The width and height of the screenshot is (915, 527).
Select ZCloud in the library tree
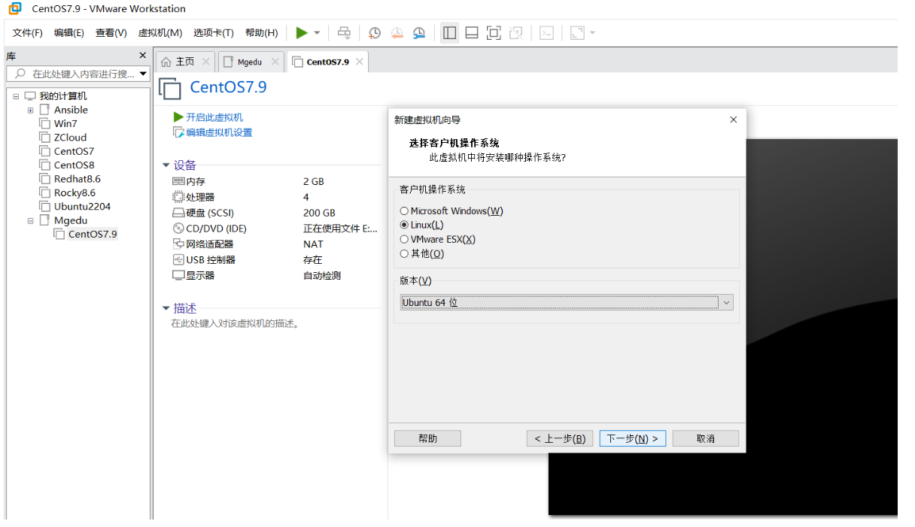click(x=70, y=138)
